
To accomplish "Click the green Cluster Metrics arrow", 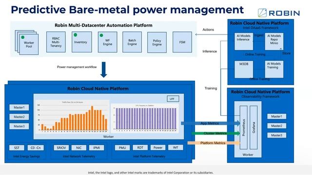I will (x=216, y=133).
